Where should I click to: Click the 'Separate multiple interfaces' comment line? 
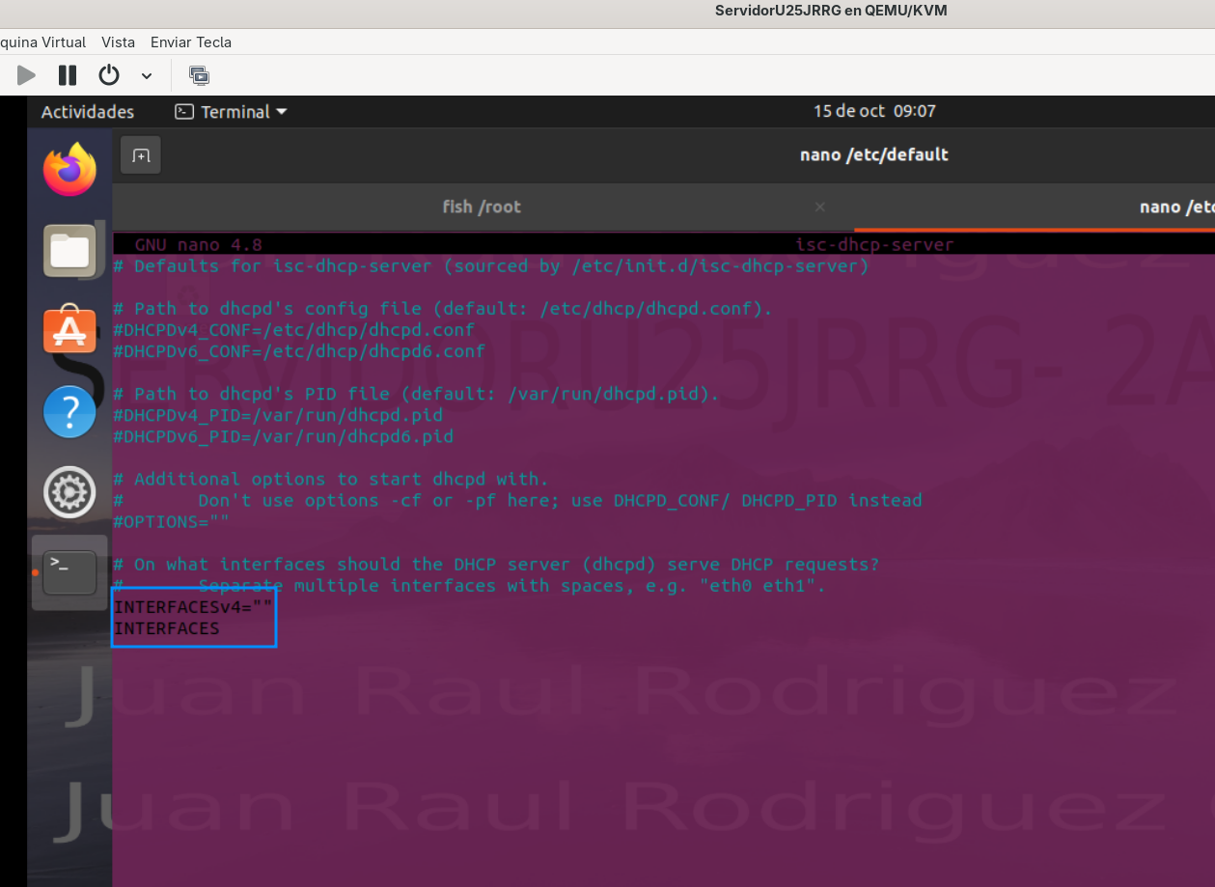point(470,586)
